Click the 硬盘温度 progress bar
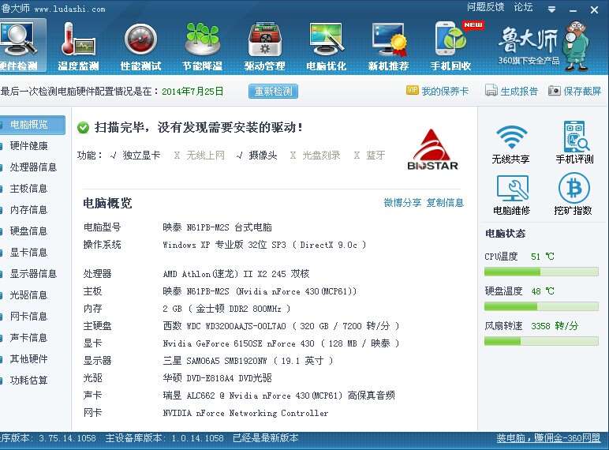This screenshot has height=450, width=609. pyautogui.click(x=541, y=306)
